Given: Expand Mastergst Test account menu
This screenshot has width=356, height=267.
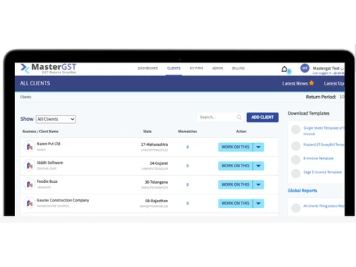Looking at the screenshot, I should [x=342, y=68].
